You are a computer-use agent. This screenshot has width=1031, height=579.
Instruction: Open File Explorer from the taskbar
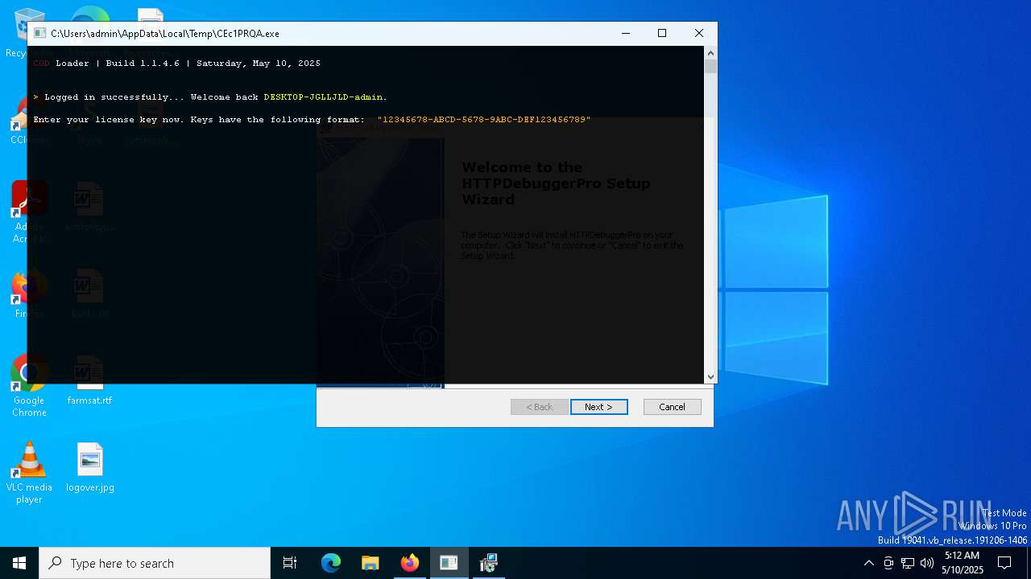(371, 563)
